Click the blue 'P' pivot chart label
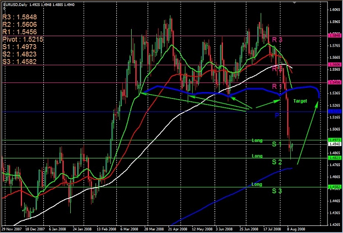Image resolution: width=343 pixels, height=233 pixels. tap(277, 116)
